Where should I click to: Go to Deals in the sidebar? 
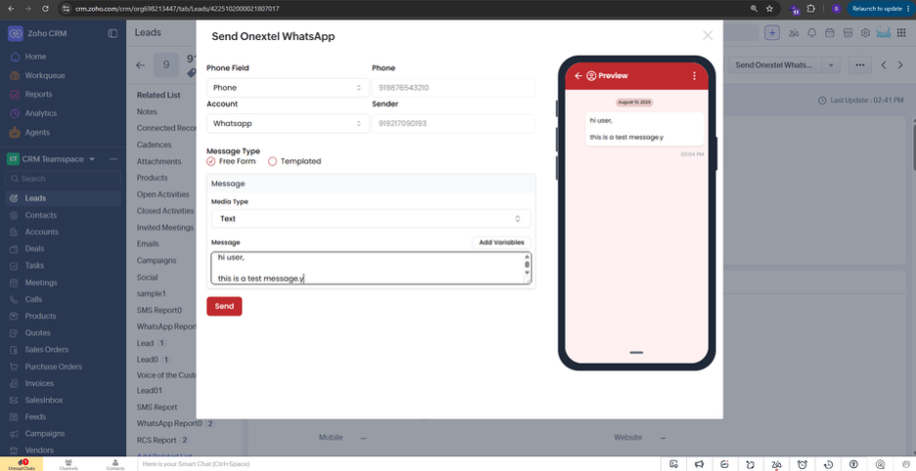click(x=34, y=248)
